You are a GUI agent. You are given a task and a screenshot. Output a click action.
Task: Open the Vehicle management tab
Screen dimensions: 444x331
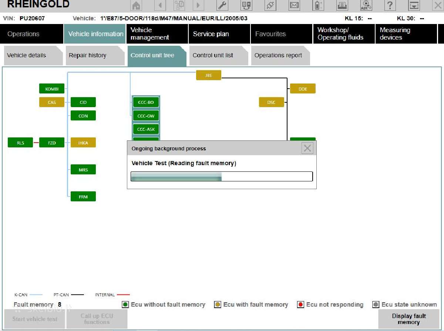[157, 34]
